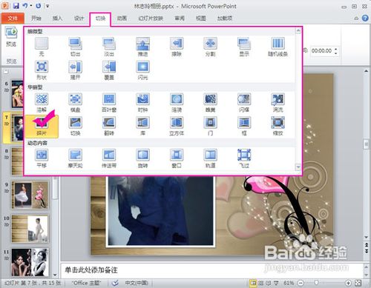
Task: Click the transition gallery's scroll-down arrow
Action: coord(298,167)
